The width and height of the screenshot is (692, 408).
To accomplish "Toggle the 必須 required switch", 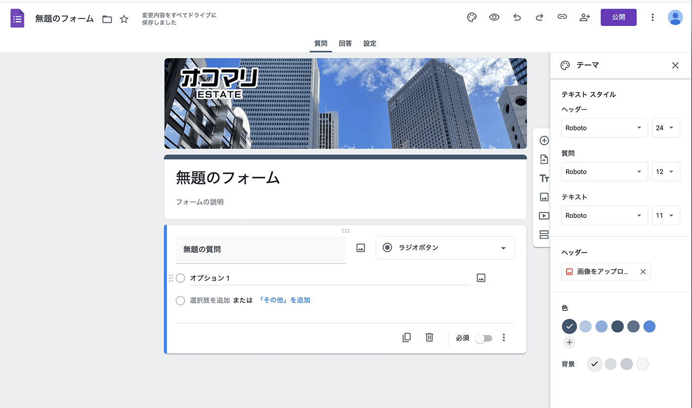I will 483,338.
